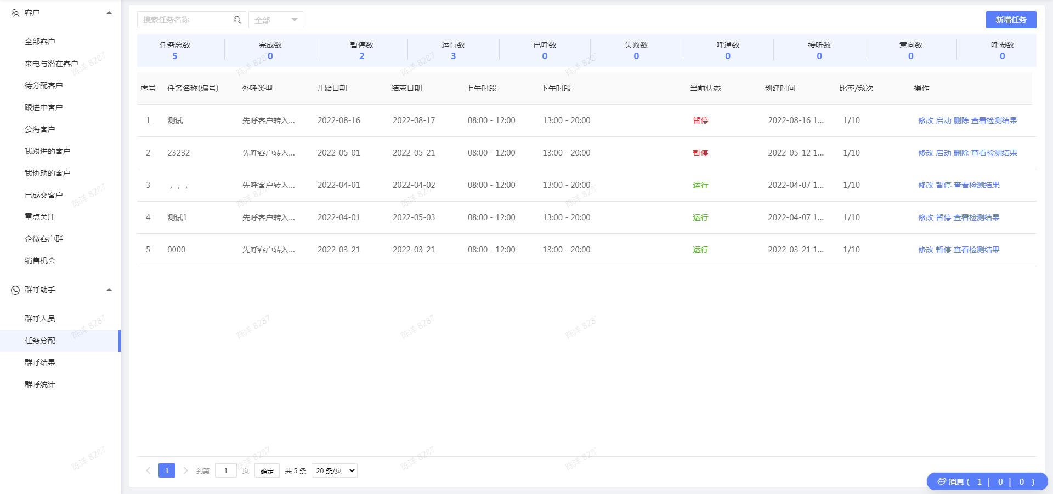
Task: Click end date 2022-05-21 cell
Action: click(x=414, y=153)
